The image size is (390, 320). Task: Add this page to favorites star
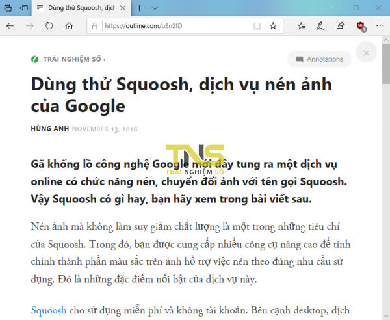(273, 26)
